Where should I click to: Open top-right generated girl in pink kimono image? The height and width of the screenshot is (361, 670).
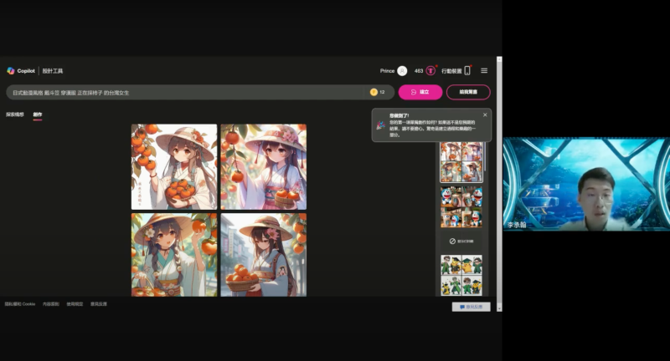pos(263,166)
